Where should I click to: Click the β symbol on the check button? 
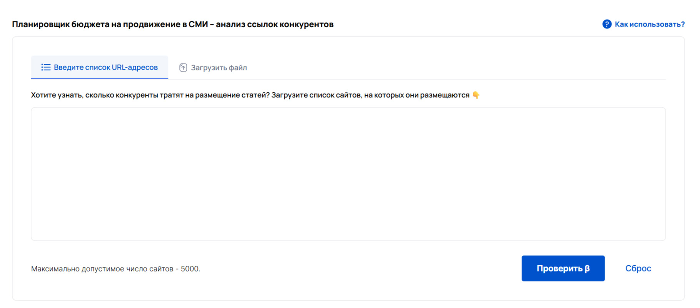click(x=587, y=268)
